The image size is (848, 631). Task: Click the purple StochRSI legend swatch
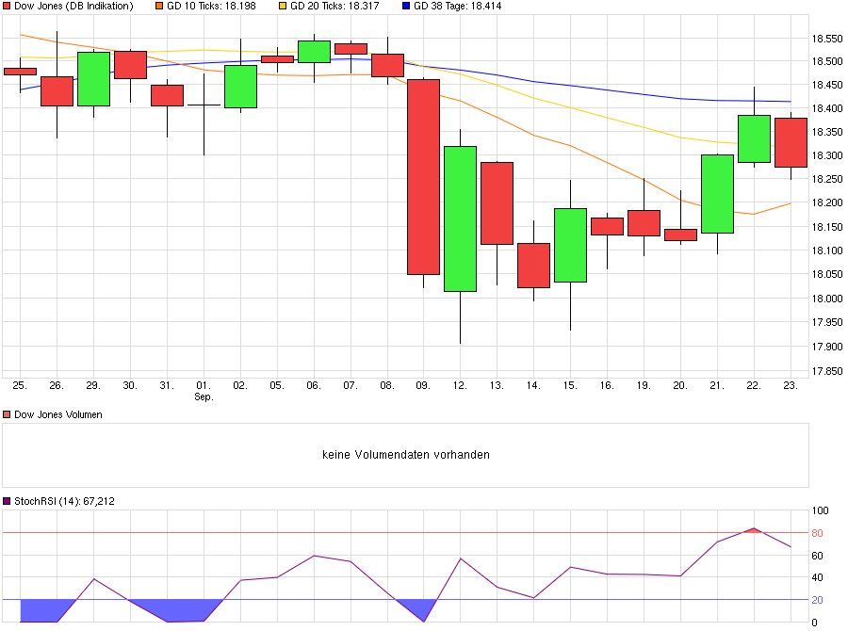tap(7, 501)
